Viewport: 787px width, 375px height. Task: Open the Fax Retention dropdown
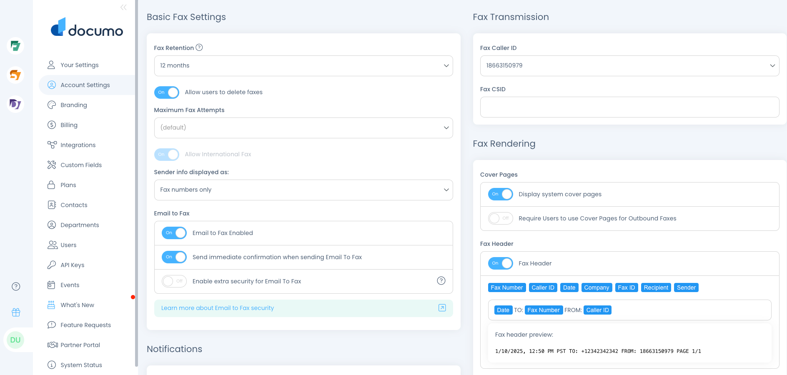(303, 66)
